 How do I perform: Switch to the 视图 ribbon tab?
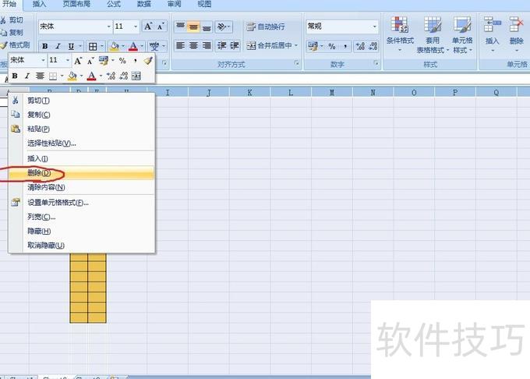204,4
